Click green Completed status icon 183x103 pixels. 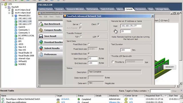coord(79,99)
